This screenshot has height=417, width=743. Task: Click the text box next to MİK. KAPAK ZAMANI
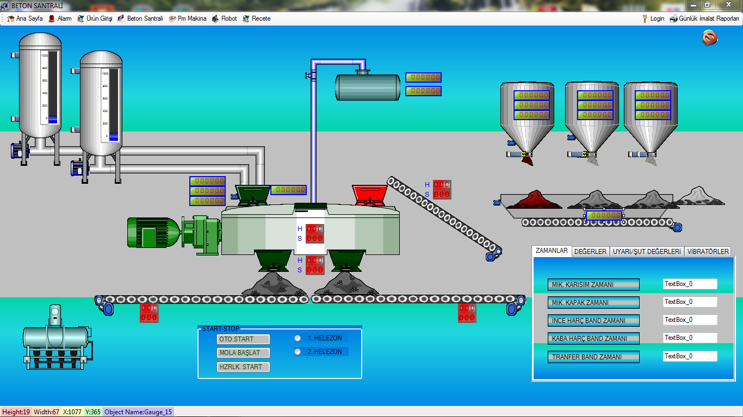[x=690, y=302]
